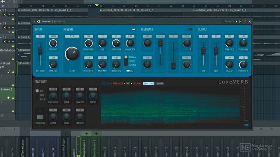
Task: Click the large reverb Decay knob
Action: pyautogui.click(x=72, y=54)
